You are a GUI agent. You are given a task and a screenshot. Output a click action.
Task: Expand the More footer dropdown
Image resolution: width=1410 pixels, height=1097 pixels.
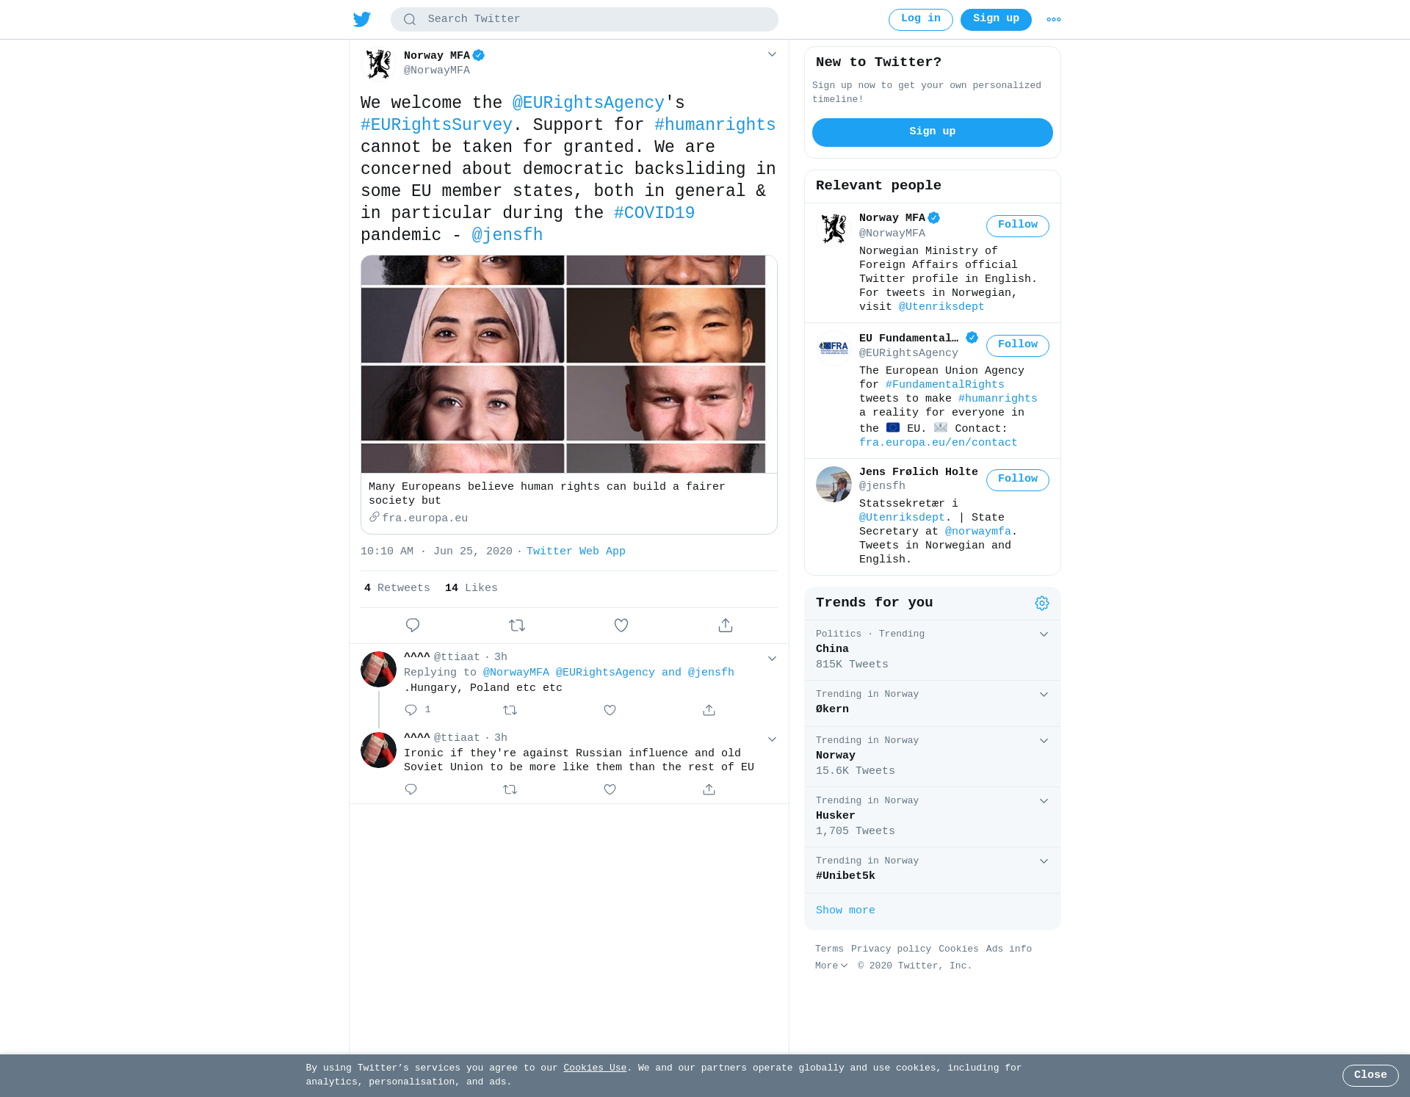tap(831, 966)
